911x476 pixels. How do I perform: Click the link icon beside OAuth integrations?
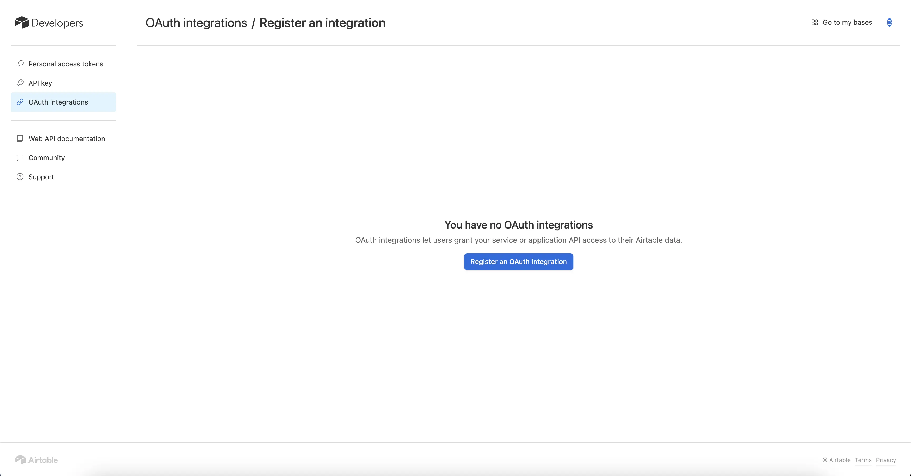(x=20, y=102)
